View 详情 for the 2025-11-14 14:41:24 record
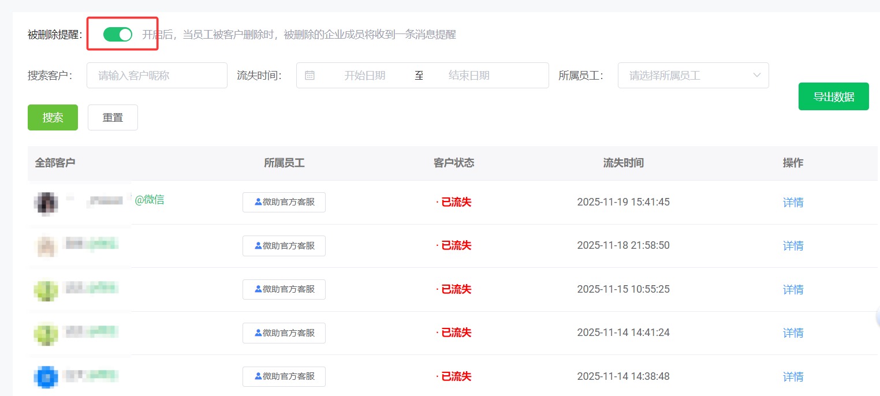 793,333
